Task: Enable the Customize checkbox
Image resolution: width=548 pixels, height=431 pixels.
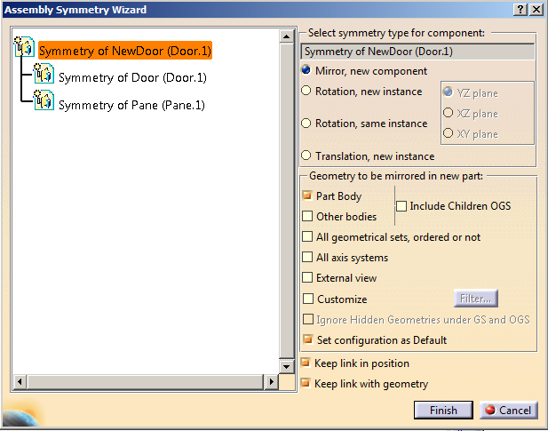Action: pos(308,299)
